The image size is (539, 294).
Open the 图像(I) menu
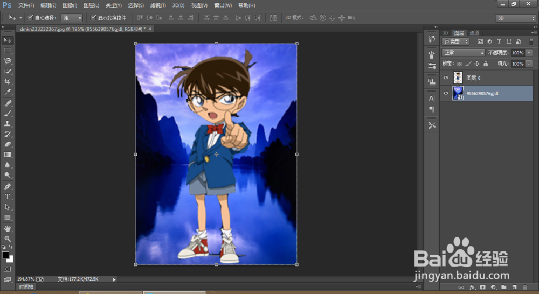pos(70,5)
